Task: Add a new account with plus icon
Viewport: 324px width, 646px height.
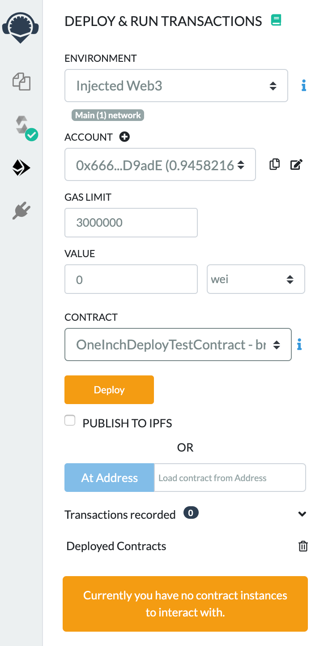Action: click(x=124, y=137)
